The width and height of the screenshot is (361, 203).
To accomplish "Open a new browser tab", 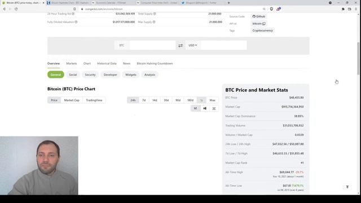I will pyautogui.click(x=228, y=3).
